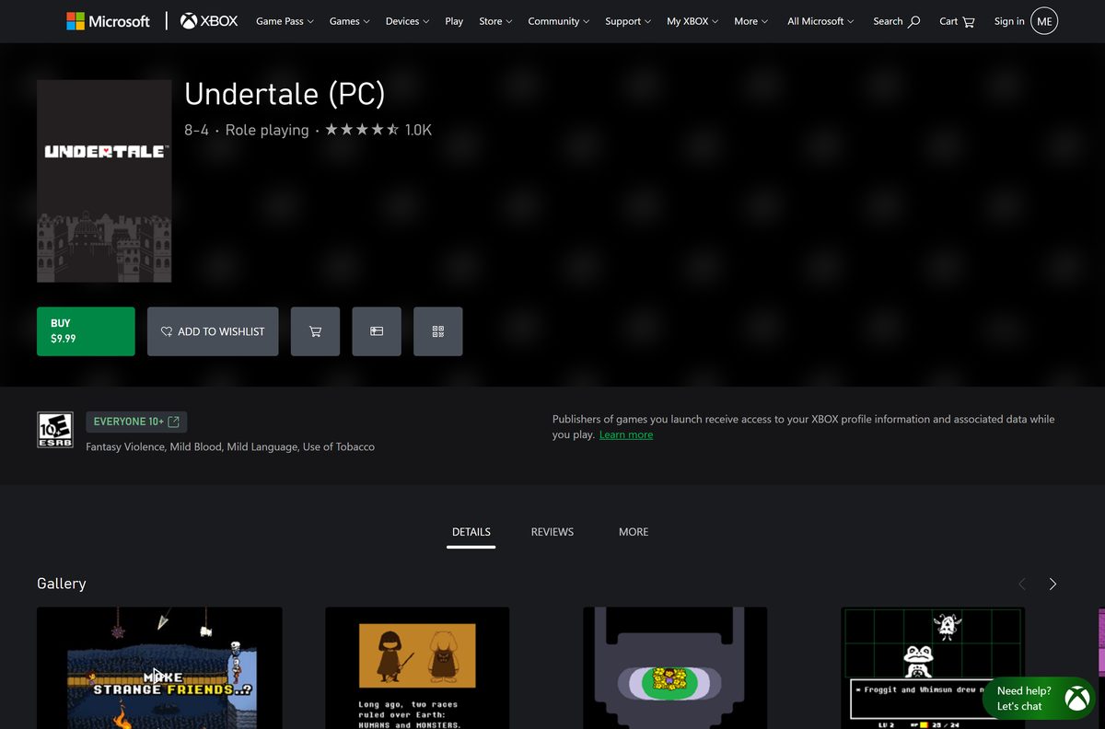Viewport: 1105px width, 729px height.
Task: Open the Community dropdown menu
Action: click(x=559, y=21)
